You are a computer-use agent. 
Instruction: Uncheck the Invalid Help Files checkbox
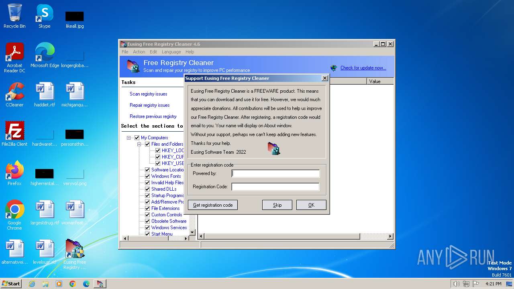tap(147, 183)
